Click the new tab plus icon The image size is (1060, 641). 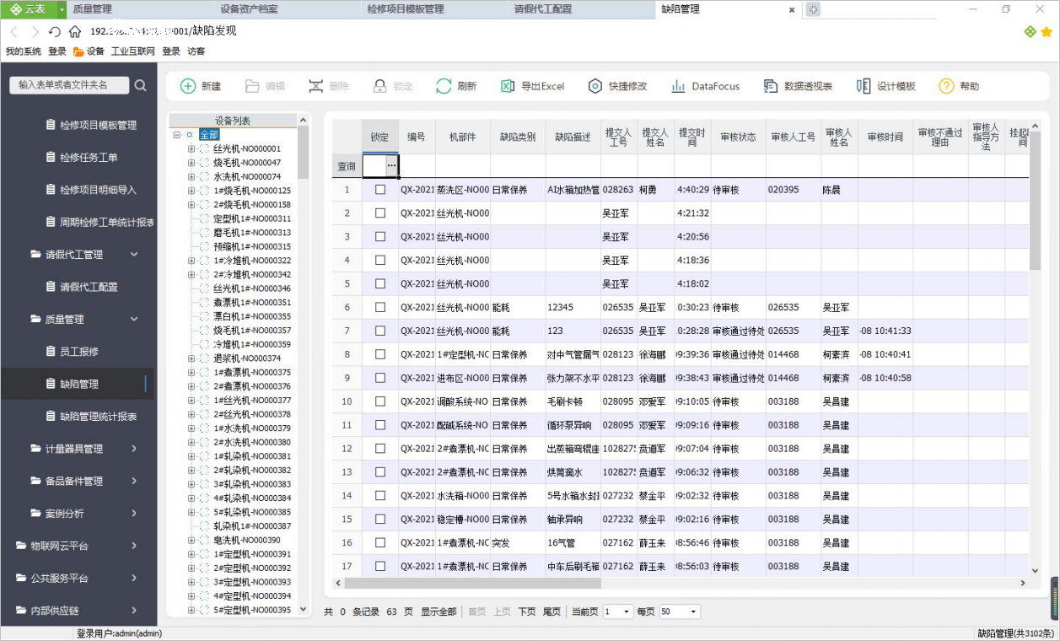coord(813,9)
